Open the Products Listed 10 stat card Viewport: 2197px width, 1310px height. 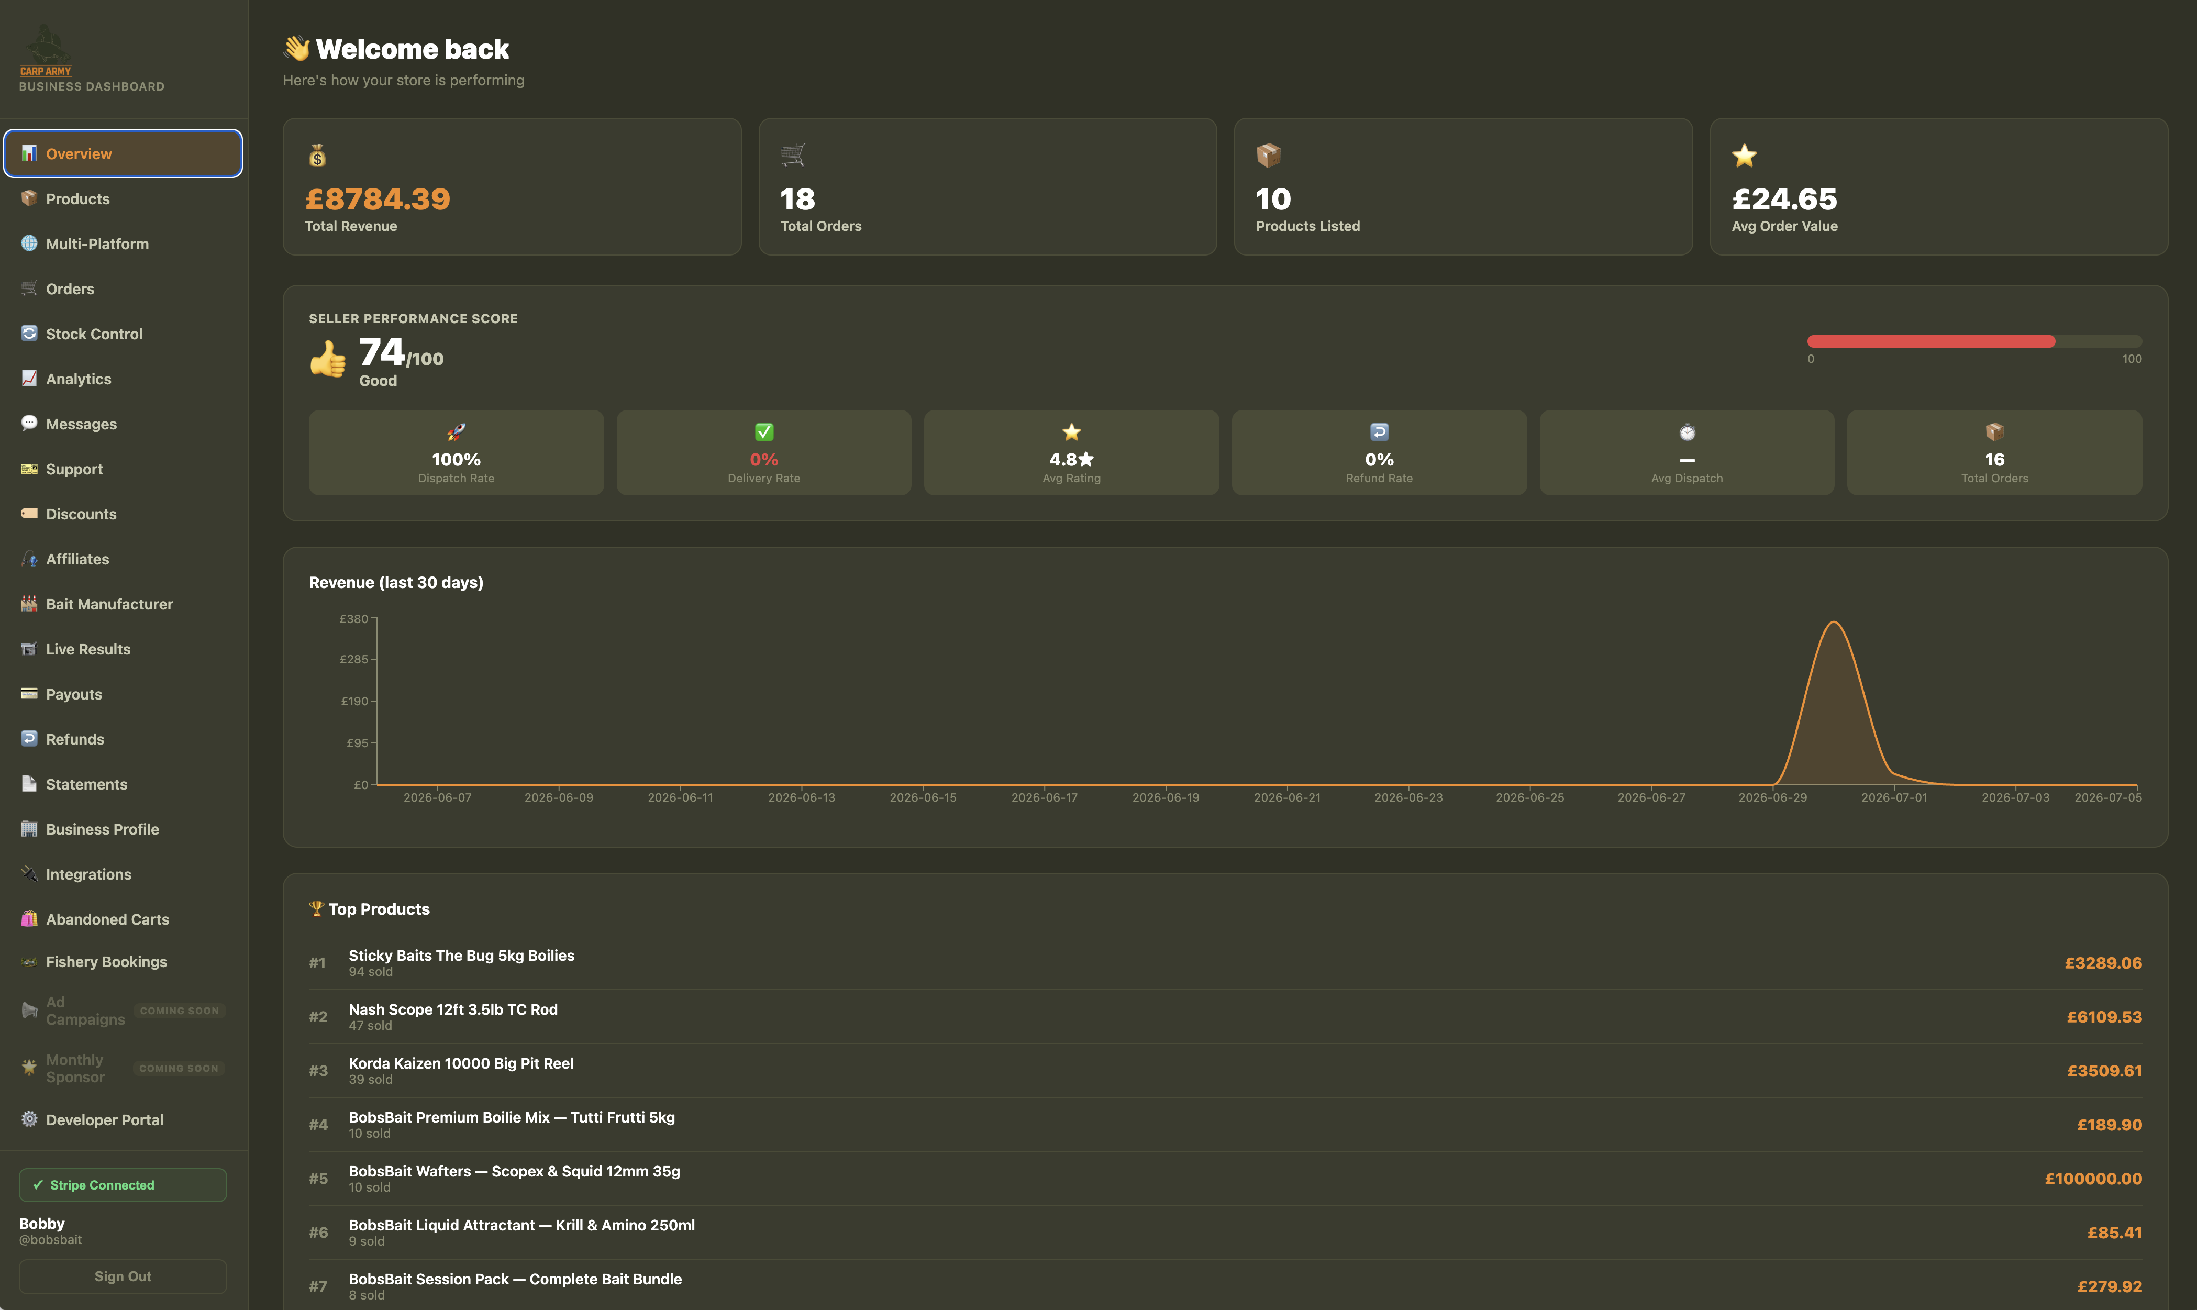point(1462,186)
